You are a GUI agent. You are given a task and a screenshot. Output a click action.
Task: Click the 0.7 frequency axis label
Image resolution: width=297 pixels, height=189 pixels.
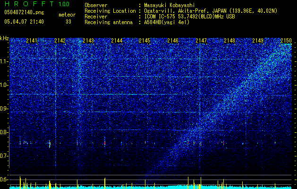point(4,156)
